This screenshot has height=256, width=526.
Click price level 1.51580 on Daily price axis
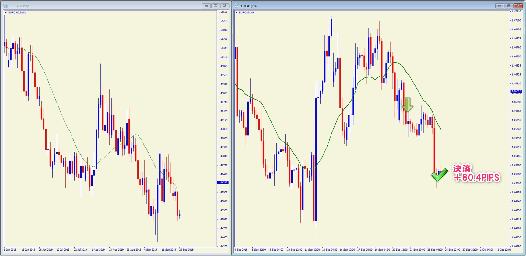(223, 12)
